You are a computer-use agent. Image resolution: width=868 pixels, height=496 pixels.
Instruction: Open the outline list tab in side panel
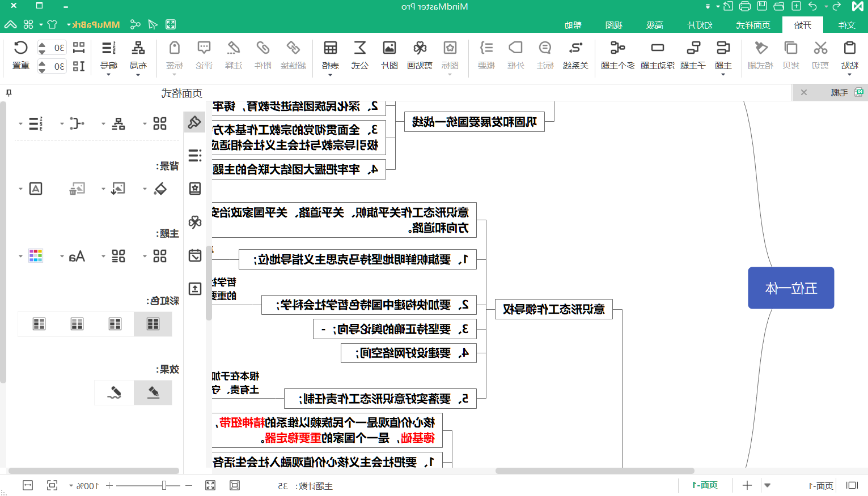coord(194,156)
